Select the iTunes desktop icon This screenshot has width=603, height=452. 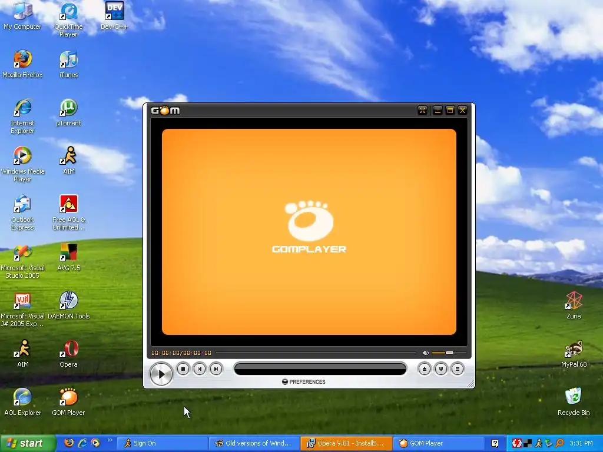click(68, 64)
